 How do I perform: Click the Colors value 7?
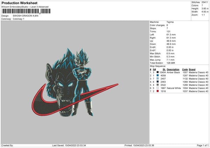coord(202,6)
